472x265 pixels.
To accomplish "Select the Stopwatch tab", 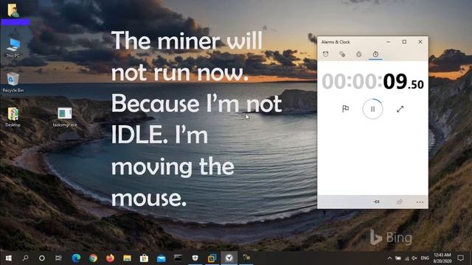I will tap(375, 54).
